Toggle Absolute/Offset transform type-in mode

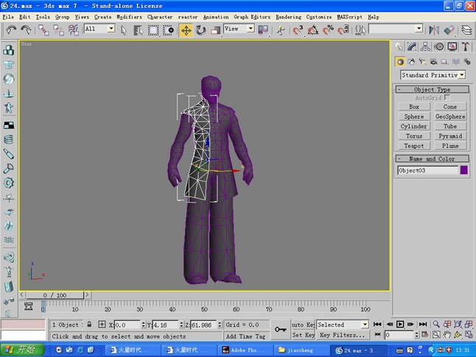(x=102, y=324)
